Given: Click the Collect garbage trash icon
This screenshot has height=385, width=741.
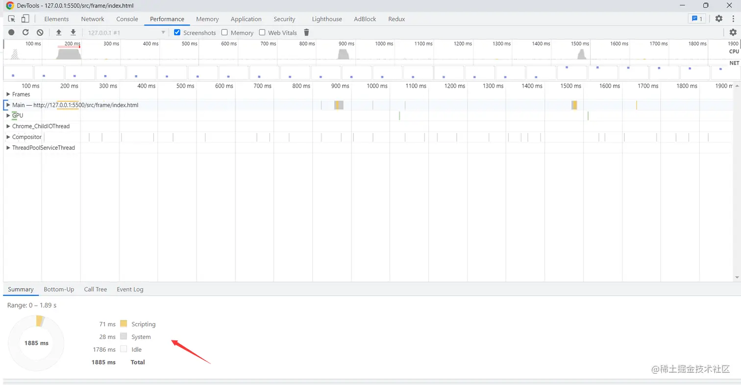Looking at the screenshot, I should pos(306,32).
